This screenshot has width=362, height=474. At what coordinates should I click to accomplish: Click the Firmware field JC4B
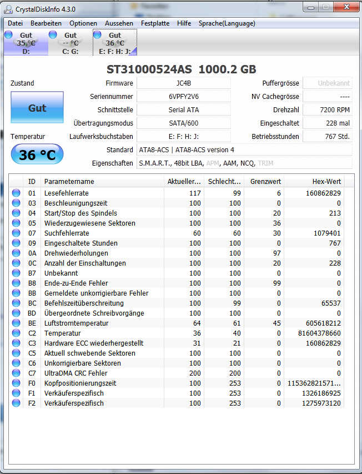[x=184, y=83]
